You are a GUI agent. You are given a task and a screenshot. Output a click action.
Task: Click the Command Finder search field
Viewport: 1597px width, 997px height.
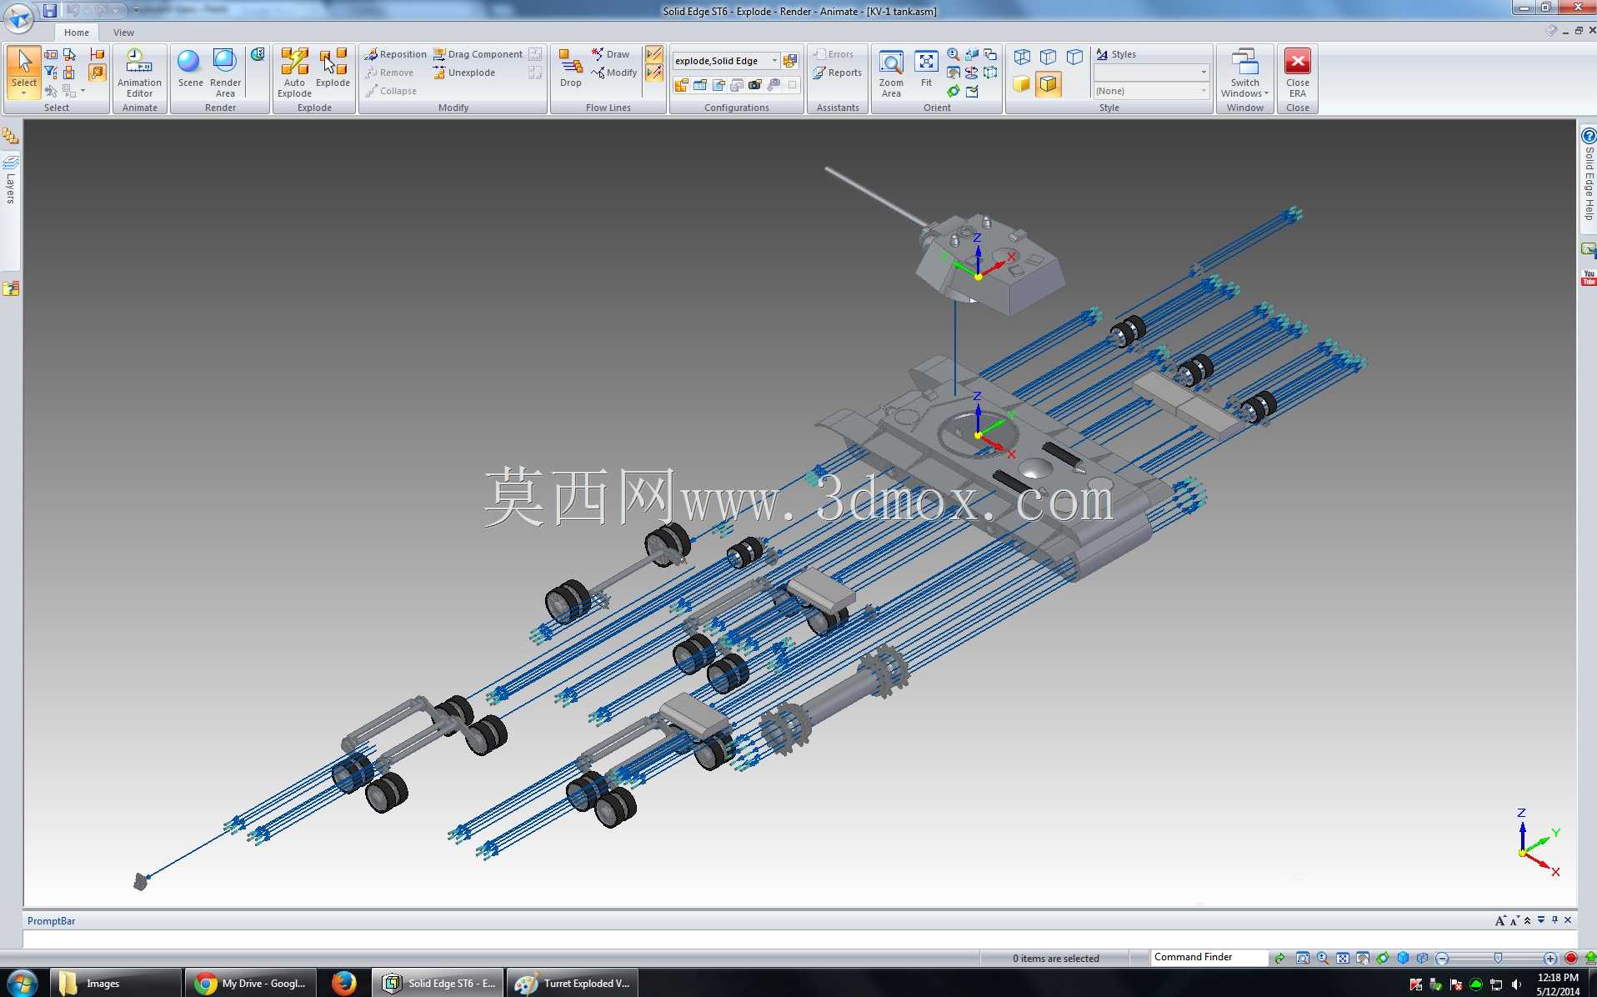[1209, 957]
